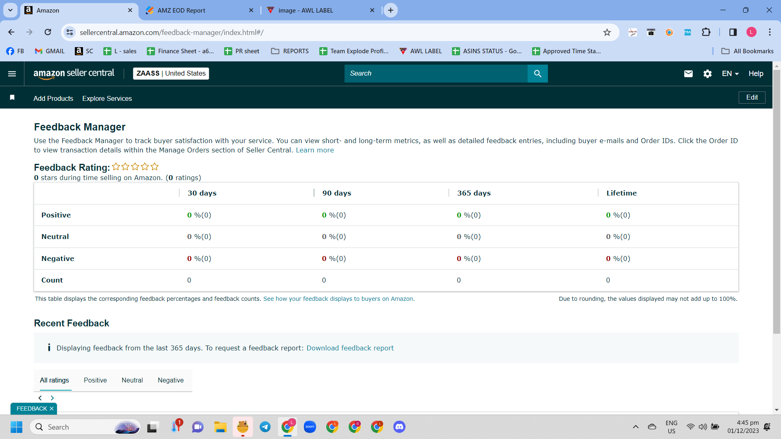Open Chrome three-dot menu
Screen dimensions: 781x439
click(x=770, y=32)
